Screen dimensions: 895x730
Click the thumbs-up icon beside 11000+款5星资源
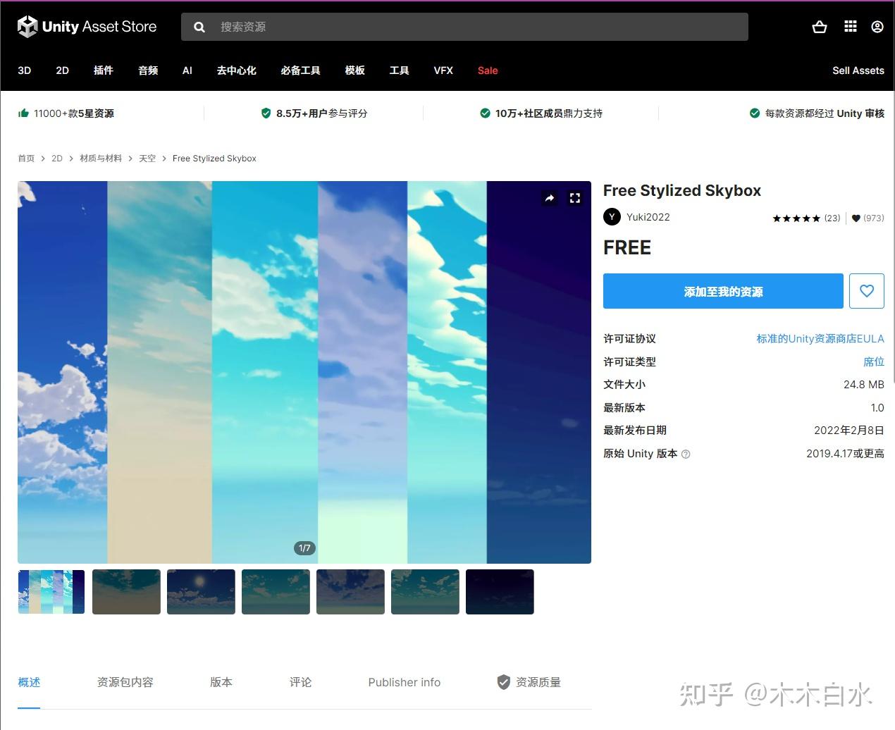23,113
